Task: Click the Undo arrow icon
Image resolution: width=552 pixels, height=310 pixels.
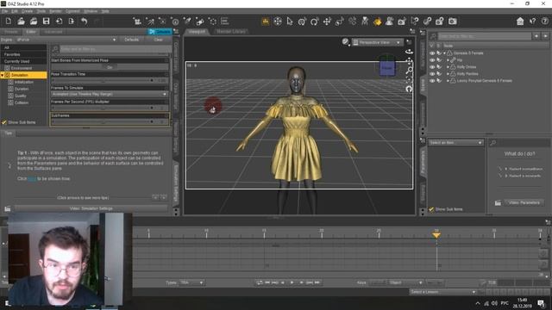Action: (x=85, y=22)
